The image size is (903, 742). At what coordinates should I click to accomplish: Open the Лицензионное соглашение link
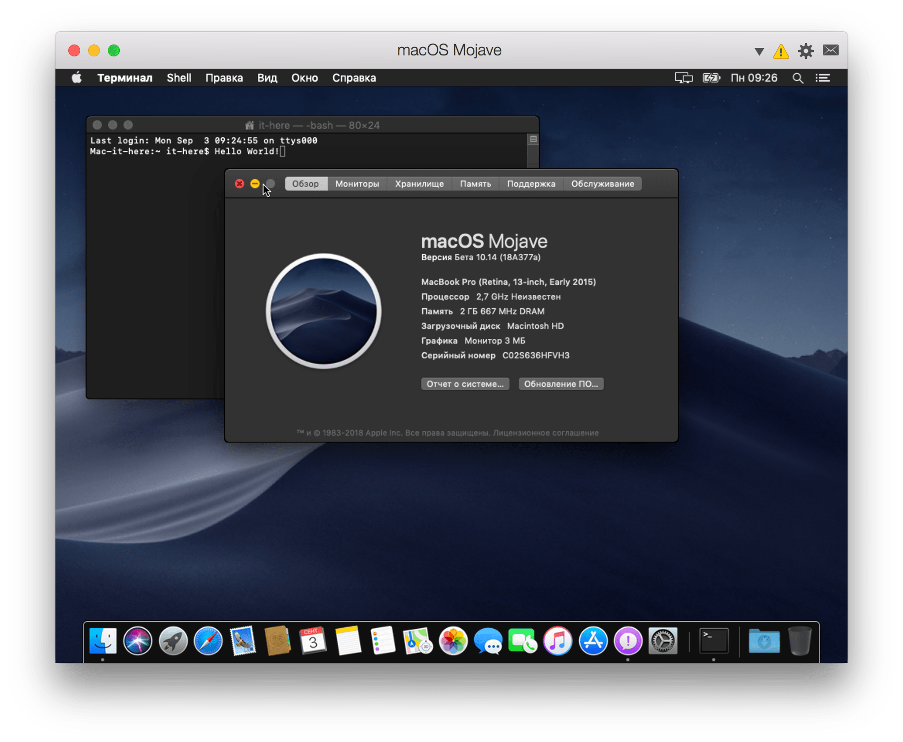click(546, 433)
